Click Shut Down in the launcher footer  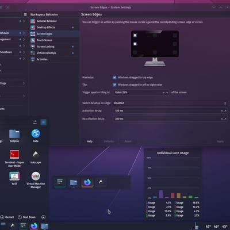point(26,217)
